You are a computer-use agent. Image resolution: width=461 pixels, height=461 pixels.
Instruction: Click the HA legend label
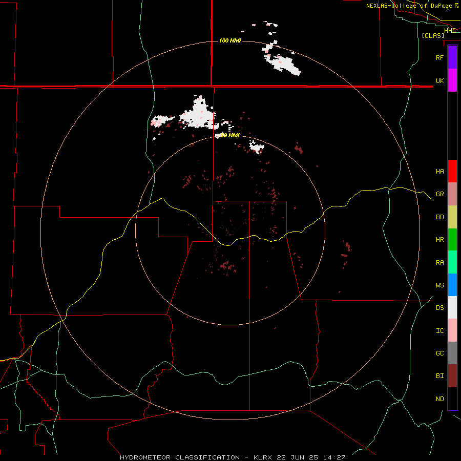coord(439,172)
